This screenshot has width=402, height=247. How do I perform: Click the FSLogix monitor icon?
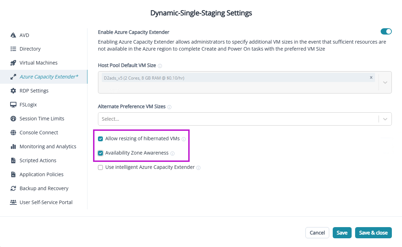click(x=13, y=105)
